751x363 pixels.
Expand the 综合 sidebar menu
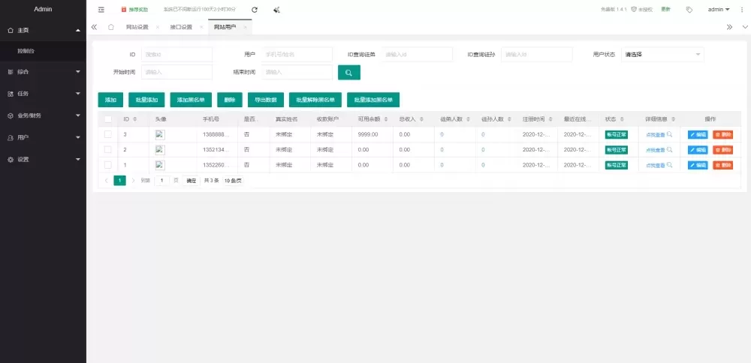click(43, 72)
